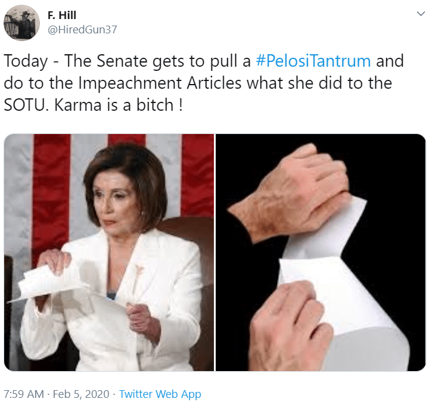432x408 pixels.
Task: Click the lower hand in right photo
Action: pyautogui.click(x=289, y=326)
